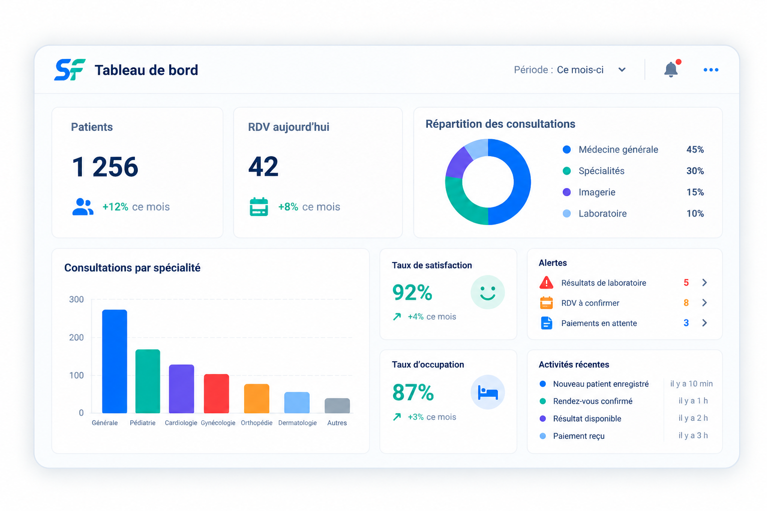Image resolution: width=767 pixels, height=511 pixels.
Task: Click the teal Pédiatrie bar
Action: (148, 381)
